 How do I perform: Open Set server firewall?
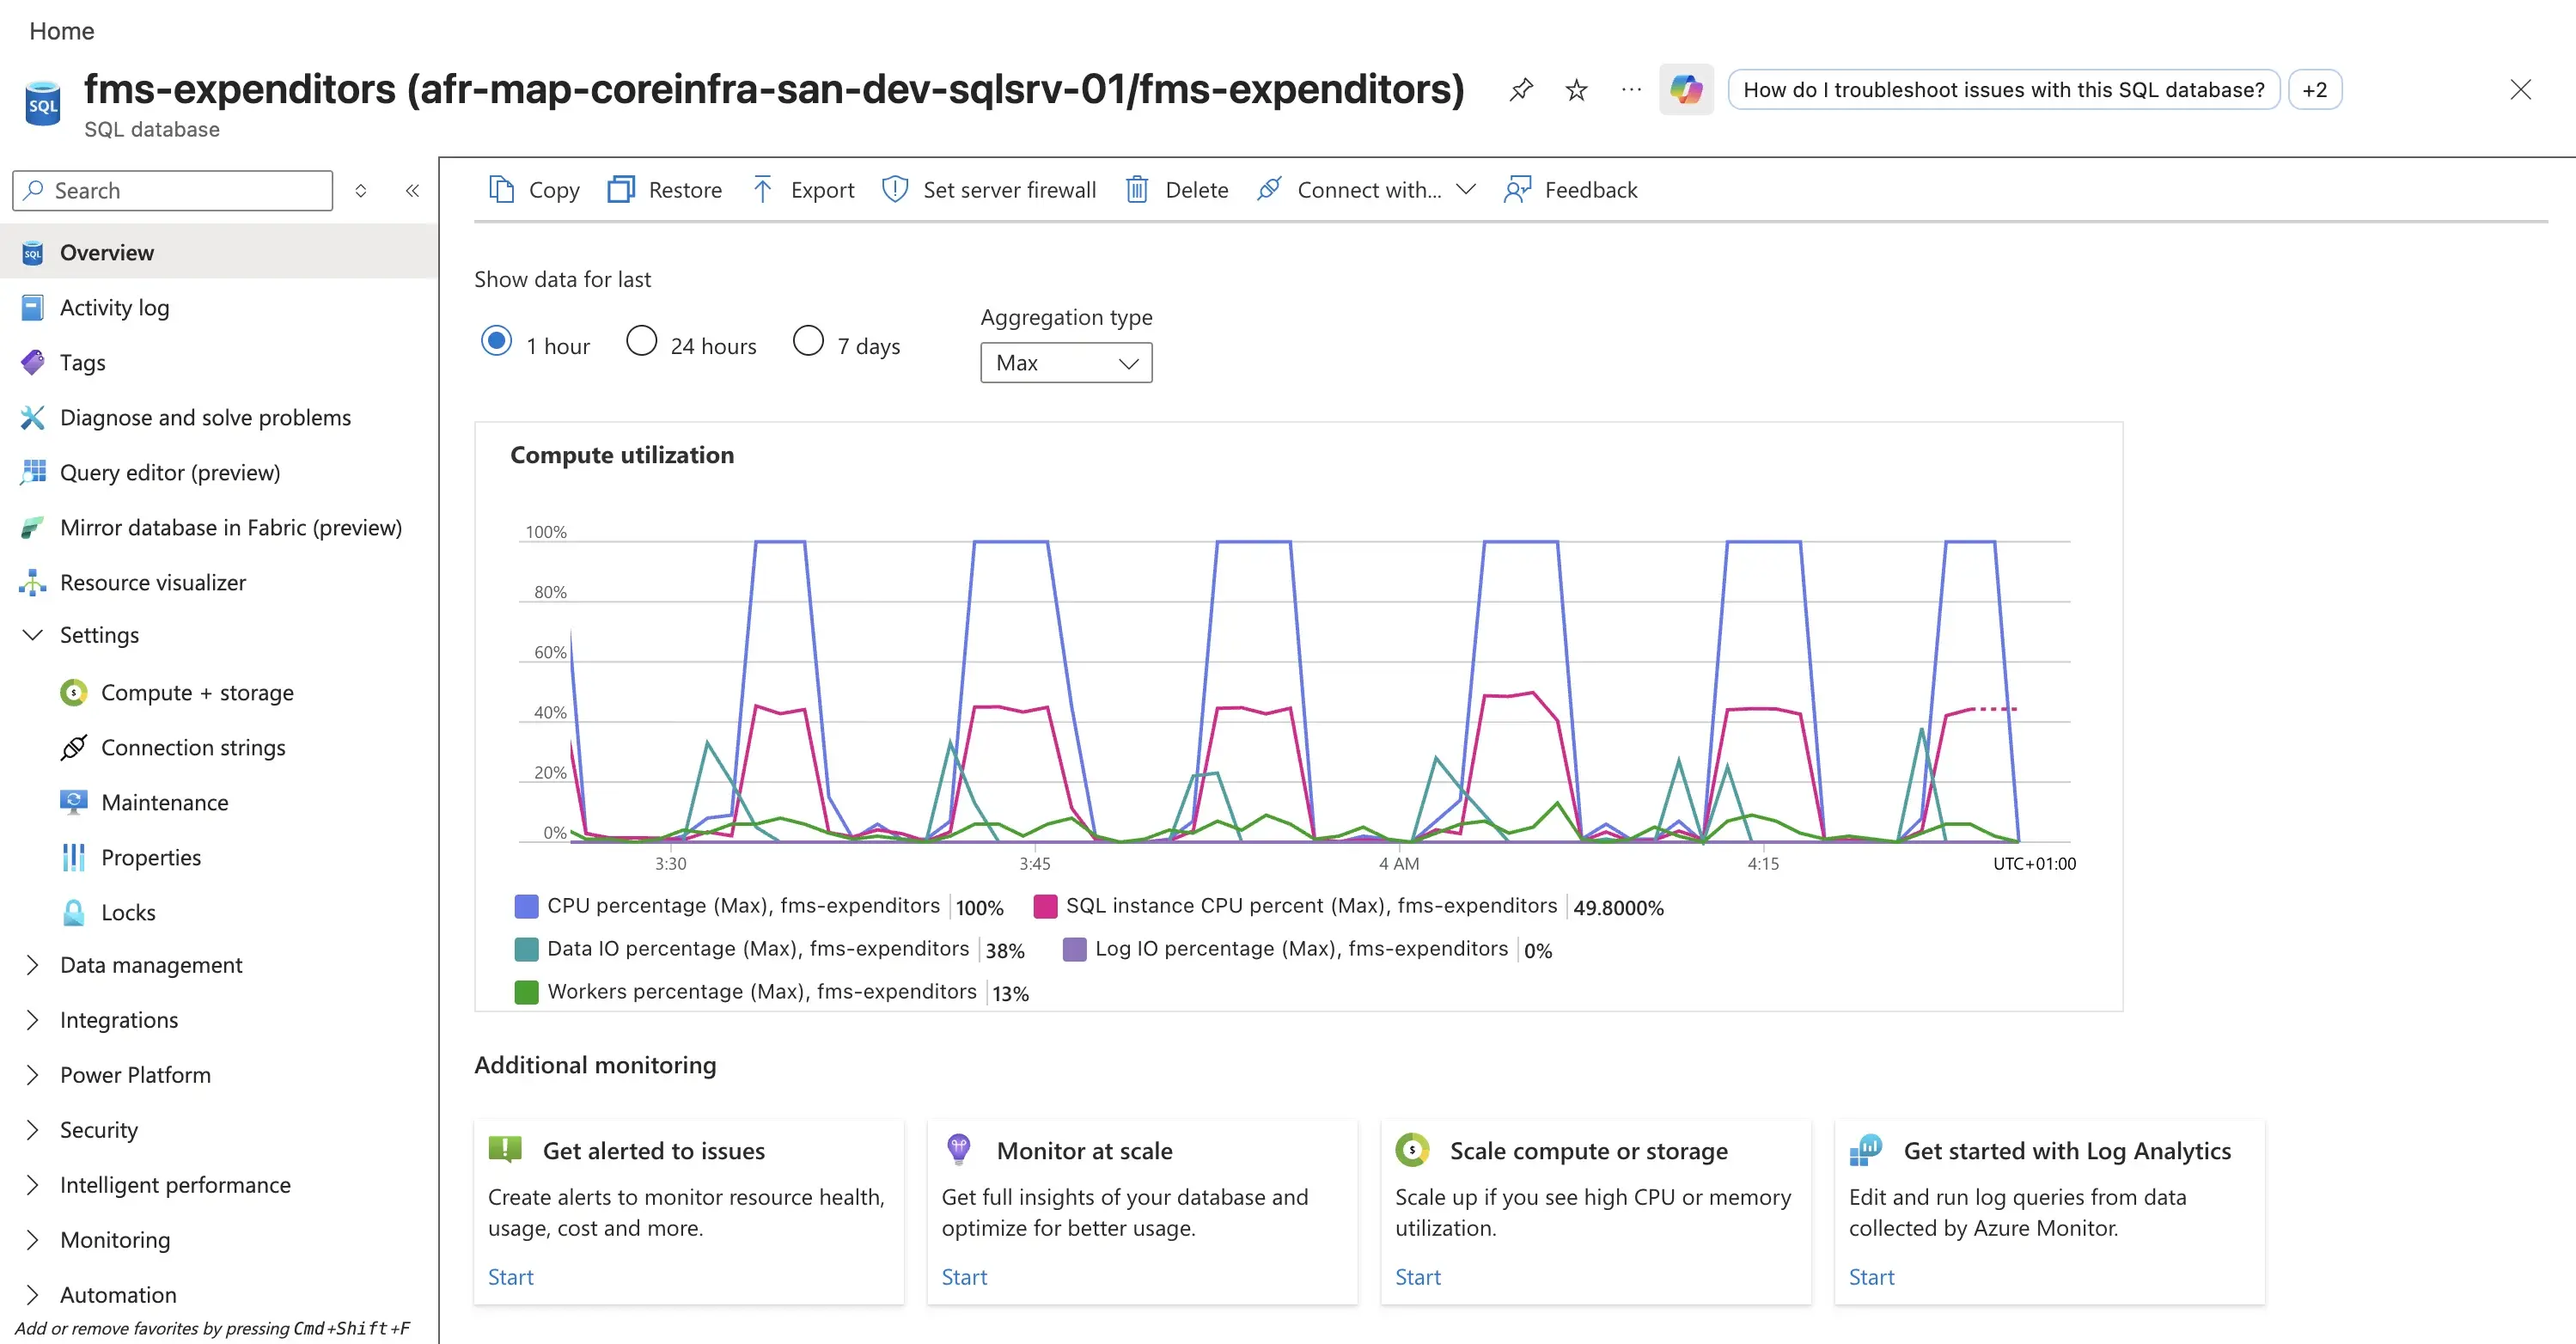click(x=989, y=190)
